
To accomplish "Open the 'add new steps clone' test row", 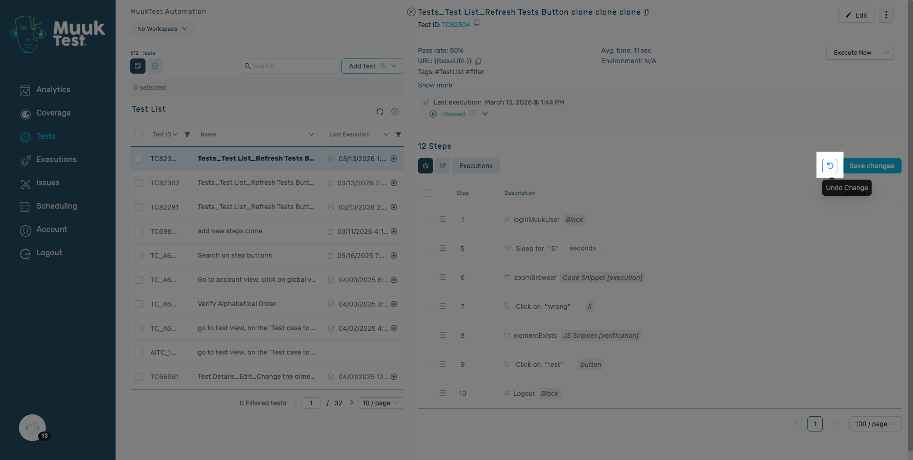I will (x=267, y=231).
